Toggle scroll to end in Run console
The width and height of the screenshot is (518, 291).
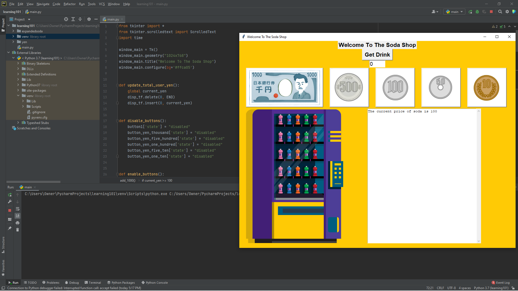coord(18,216)
